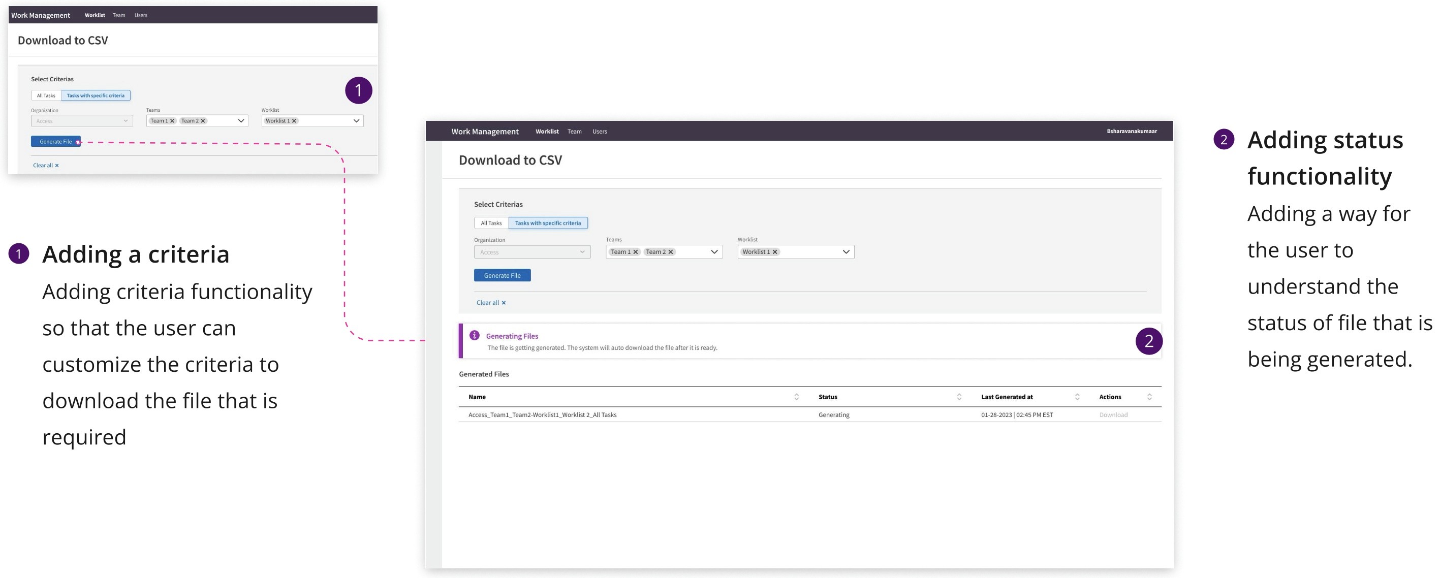Image resolution: width=1440 pixels, height=578 pixels.
Task: Remove Team 1 chip in large mockup
Action: pyautogui.click(x=635, y=252)
